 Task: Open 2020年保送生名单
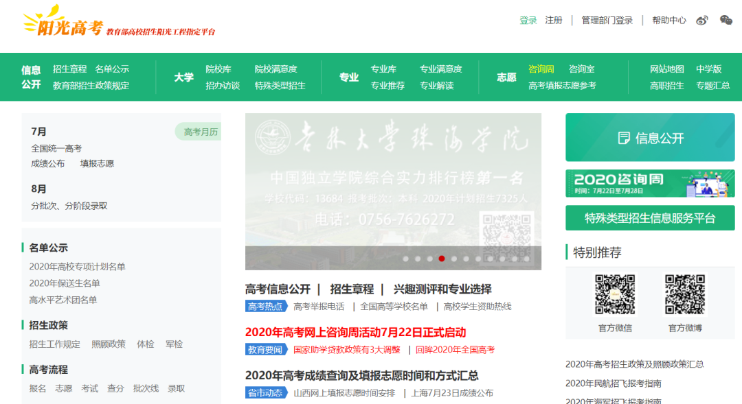65,283
